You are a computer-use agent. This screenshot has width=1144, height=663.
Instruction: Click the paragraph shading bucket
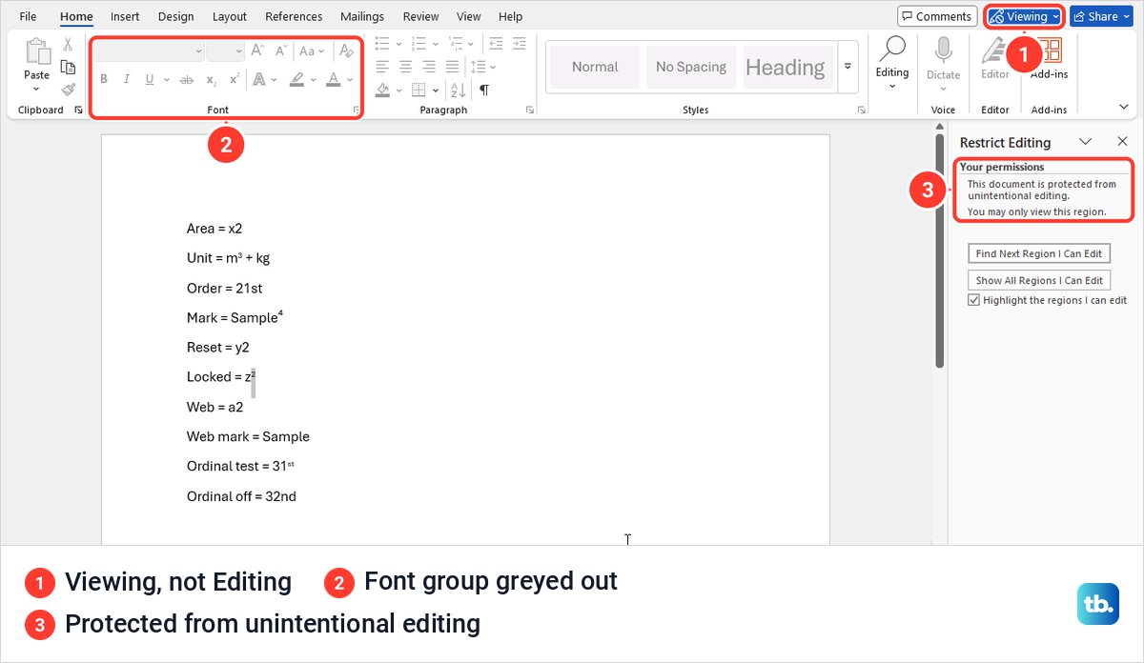pyautogui.click(x=382, y=90)
